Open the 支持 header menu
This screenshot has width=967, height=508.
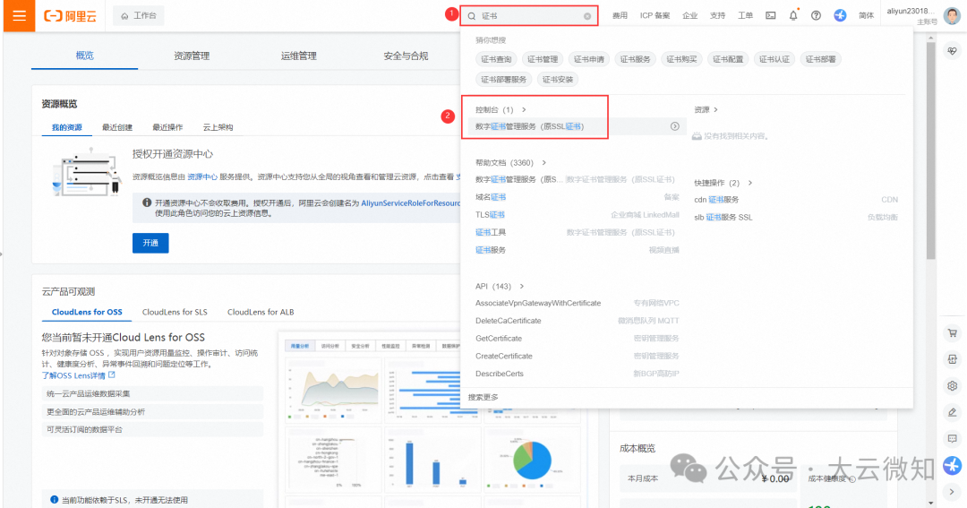point(717,15)
